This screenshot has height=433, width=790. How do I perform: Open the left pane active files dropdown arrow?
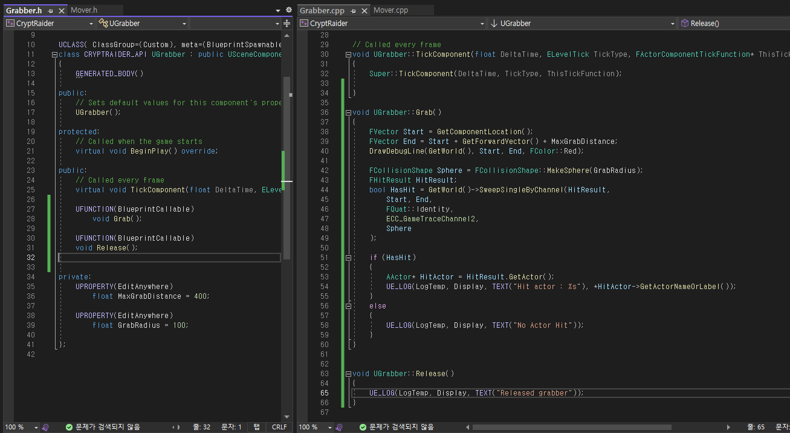click(277, 10)
